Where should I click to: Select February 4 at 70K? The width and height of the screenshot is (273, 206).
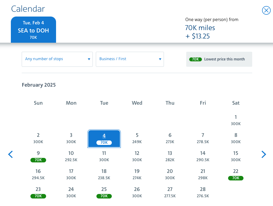(x=104, y=139)
